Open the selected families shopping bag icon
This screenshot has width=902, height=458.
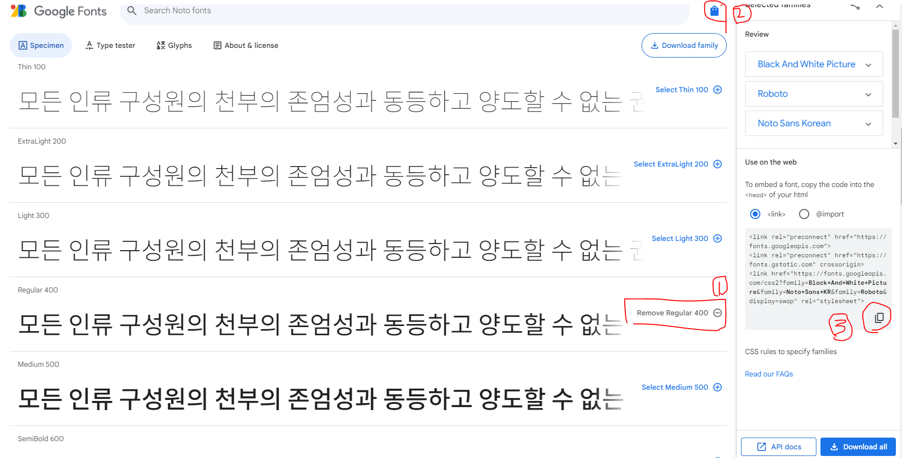pyautogui.click(x=714, y=11)
